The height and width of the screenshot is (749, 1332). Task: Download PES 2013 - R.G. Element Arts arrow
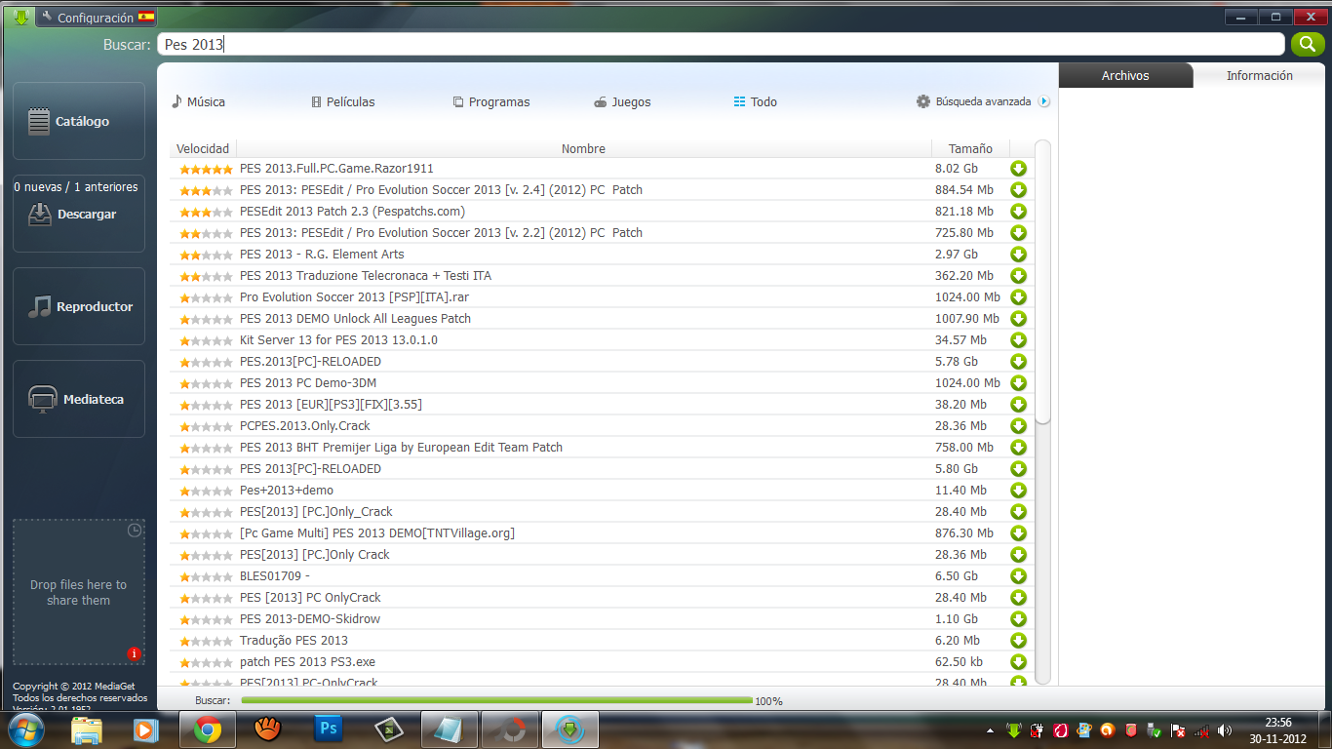[x=1019, y=255]
